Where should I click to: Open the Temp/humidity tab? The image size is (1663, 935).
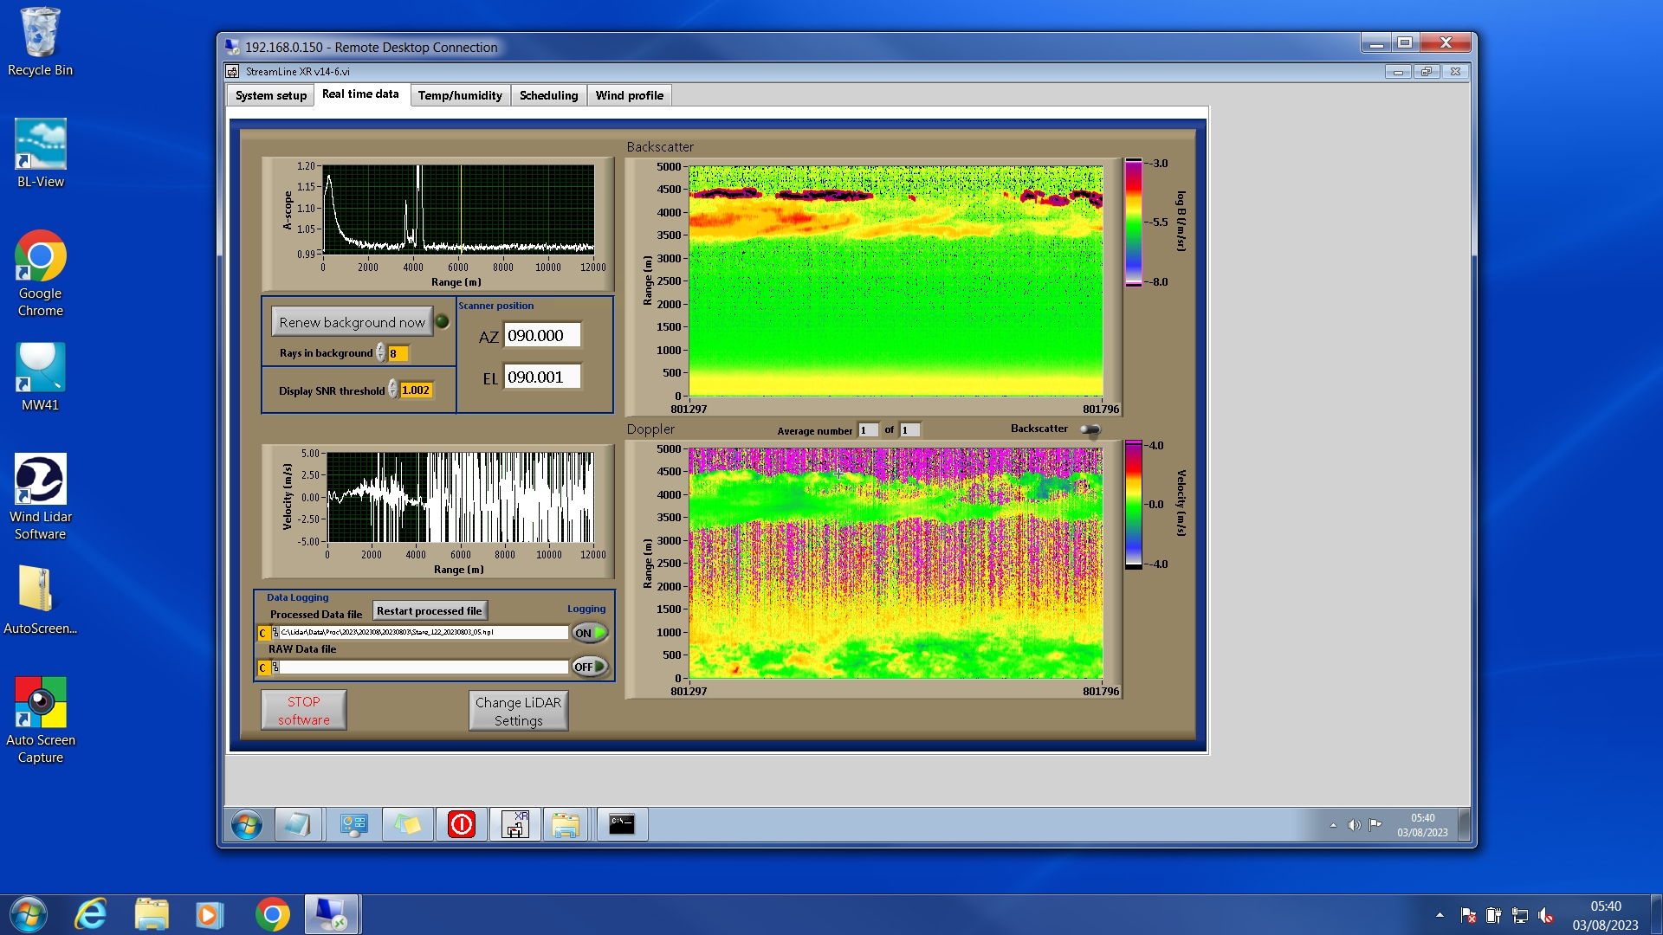459,95
